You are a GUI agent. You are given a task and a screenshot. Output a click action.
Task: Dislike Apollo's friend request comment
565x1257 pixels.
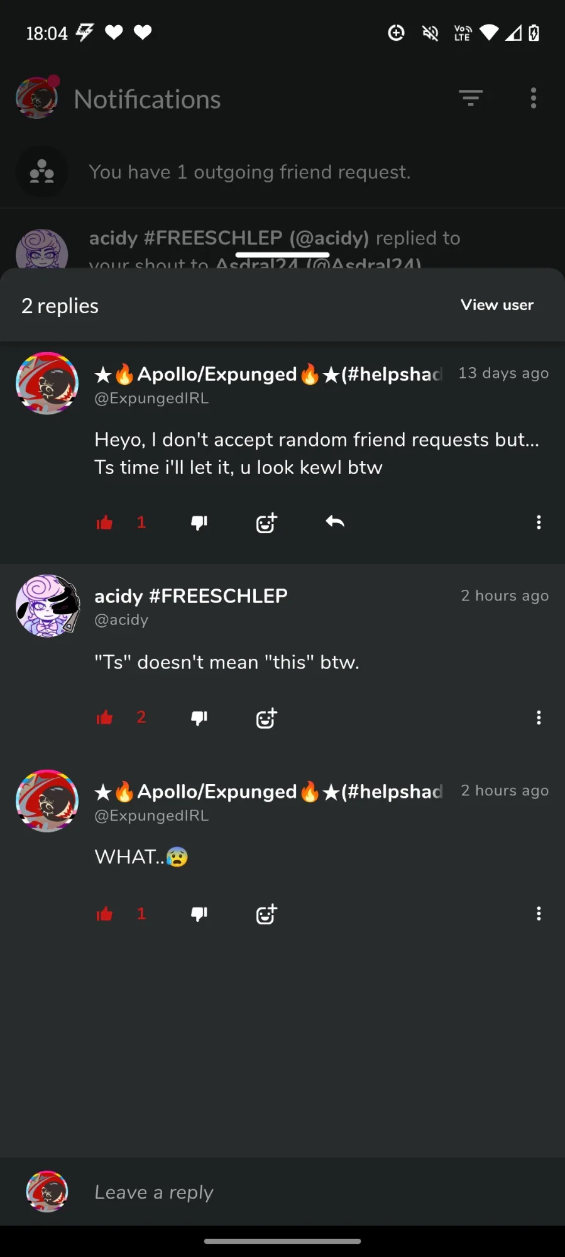199,523
